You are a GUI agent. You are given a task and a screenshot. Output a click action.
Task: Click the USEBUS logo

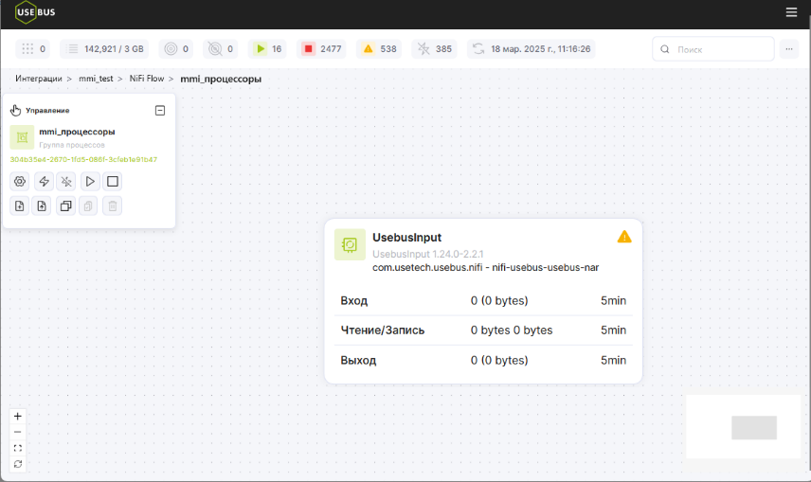35,12
